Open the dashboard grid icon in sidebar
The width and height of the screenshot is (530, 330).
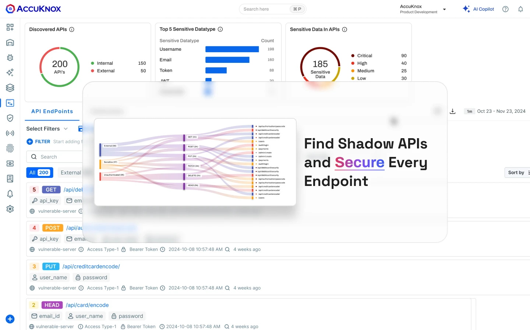[x=10, y=27]
